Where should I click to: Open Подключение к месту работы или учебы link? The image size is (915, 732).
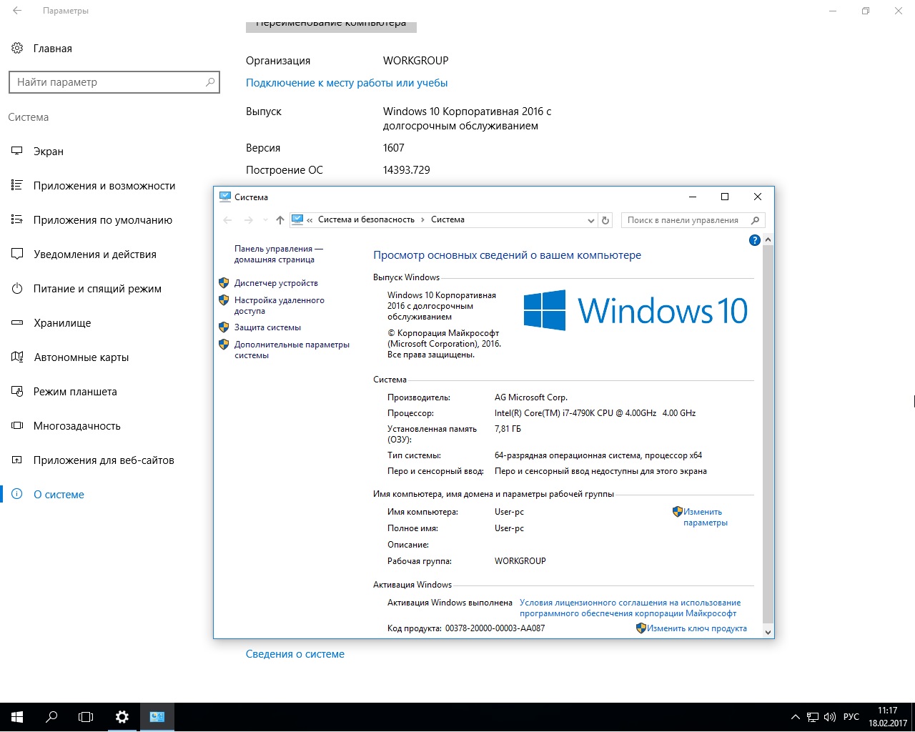(x=347, y=83)
